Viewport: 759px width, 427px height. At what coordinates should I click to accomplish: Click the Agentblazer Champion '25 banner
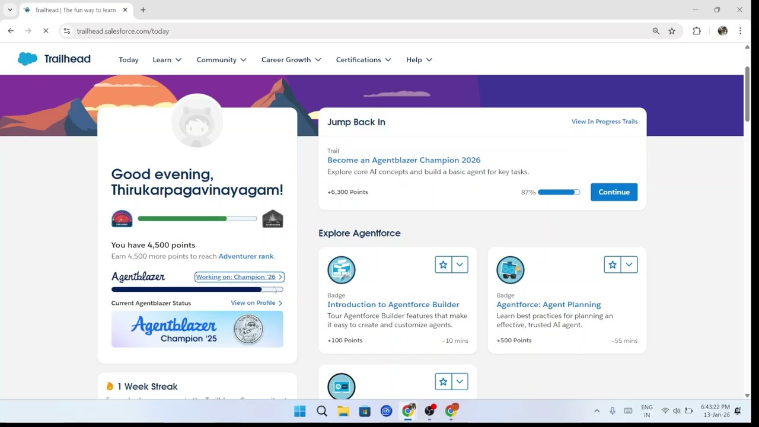197,329
